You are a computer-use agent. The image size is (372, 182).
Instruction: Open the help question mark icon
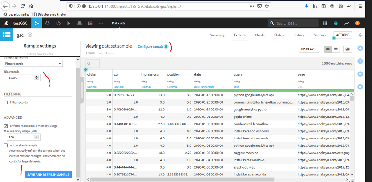coord(336,23)
